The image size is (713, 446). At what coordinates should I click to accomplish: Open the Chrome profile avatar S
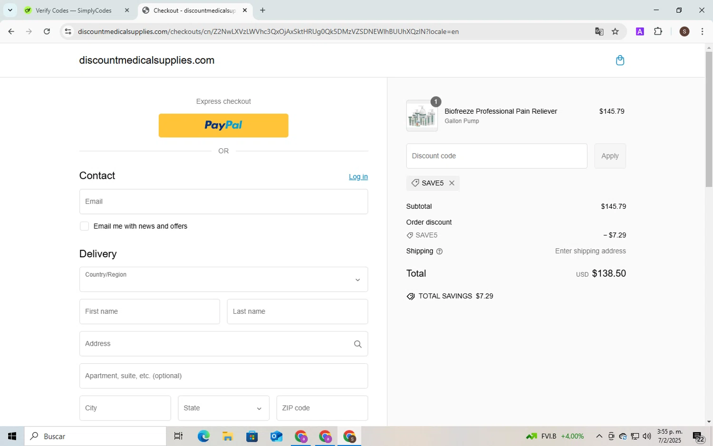pyautogui.click(x=684, y=31)
